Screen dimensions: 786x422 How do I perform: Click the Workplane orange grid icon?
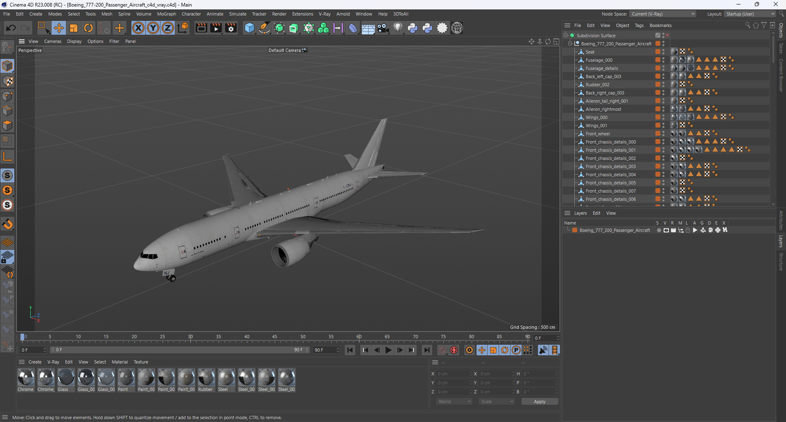point(7,242)
